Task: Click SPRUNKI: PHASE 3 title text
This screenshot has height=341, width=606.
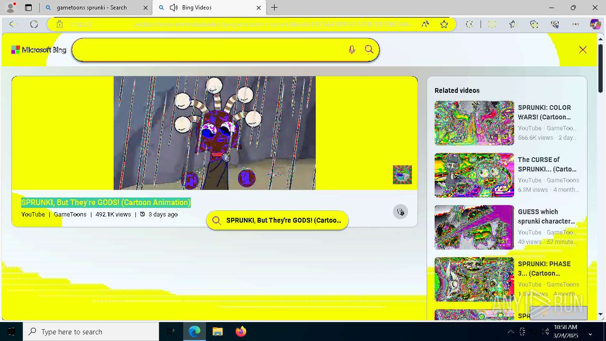Action: [x=544, y=269]
